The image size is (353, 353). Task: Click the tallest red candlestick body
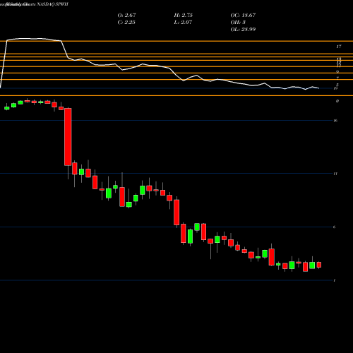click(x=68, y=137)
